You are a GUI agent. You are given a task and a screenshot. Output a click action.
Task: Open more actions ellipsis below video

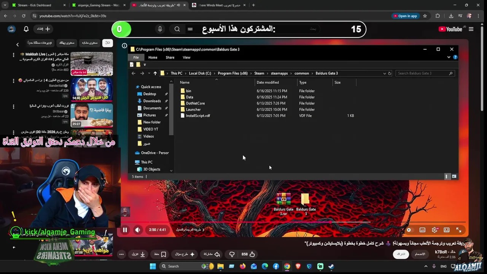tap(121, 254)
